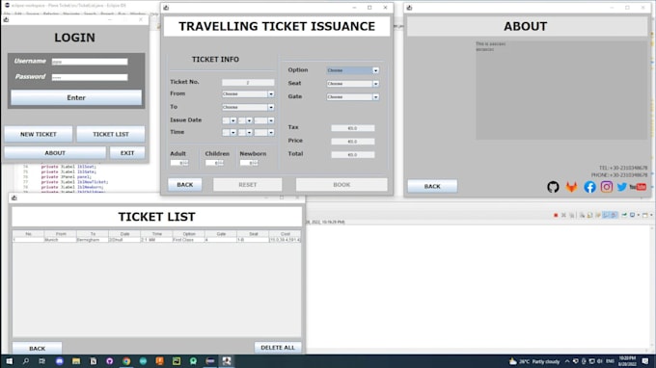The height and width of the screenshot is (368, 656).
Task: Click BACK in About window
Action: point(432,186)
